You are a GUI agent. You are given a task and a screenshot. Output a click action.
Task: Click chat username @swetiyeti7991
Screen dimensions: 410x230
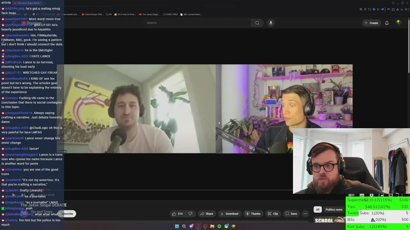pos(16,19)
